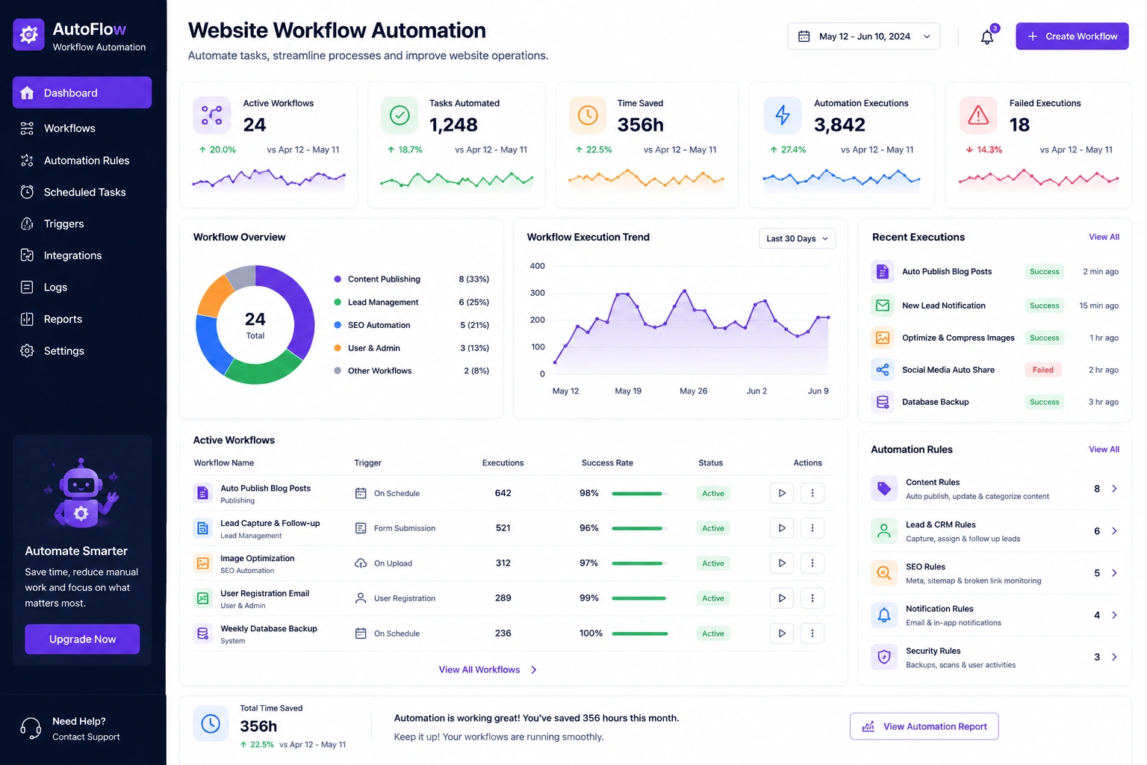
Task: Click the 98% success rate progress bar
Action: (x=638, y=494)
